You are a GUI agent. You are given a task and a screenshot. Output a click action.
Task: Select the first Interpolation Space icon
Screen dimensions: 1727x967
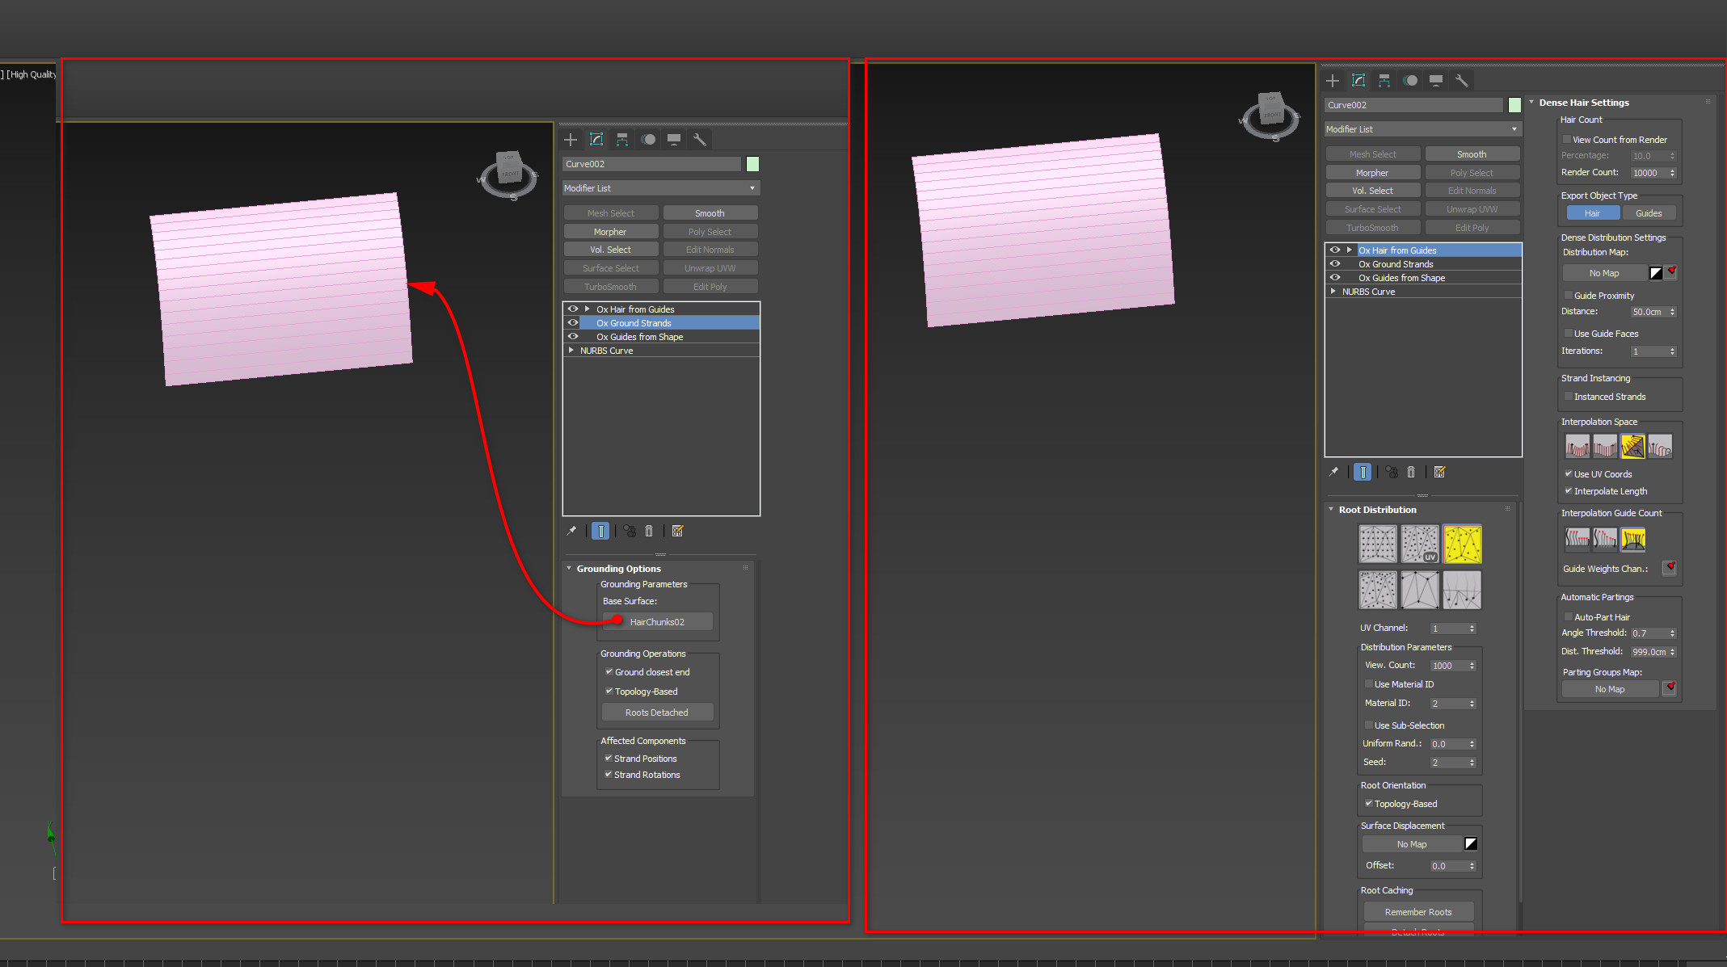pyautogui.click(x=1577, y=447)
